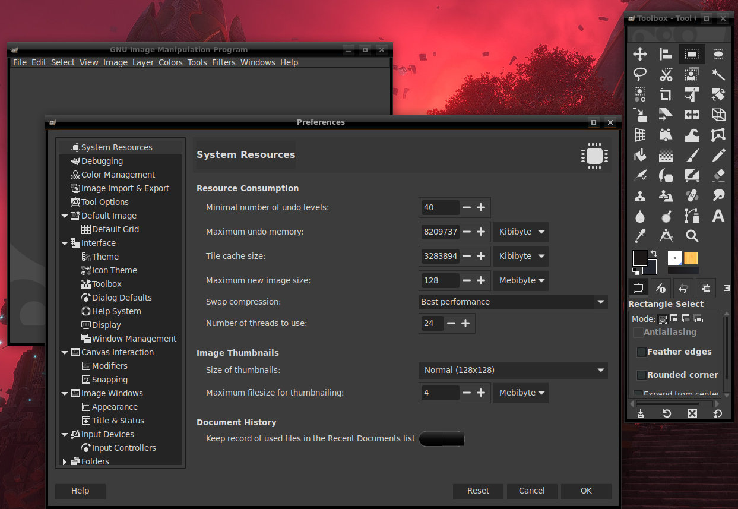Set selection mode to Subtract
Viewport: 738px width, 509px height.
686,319
